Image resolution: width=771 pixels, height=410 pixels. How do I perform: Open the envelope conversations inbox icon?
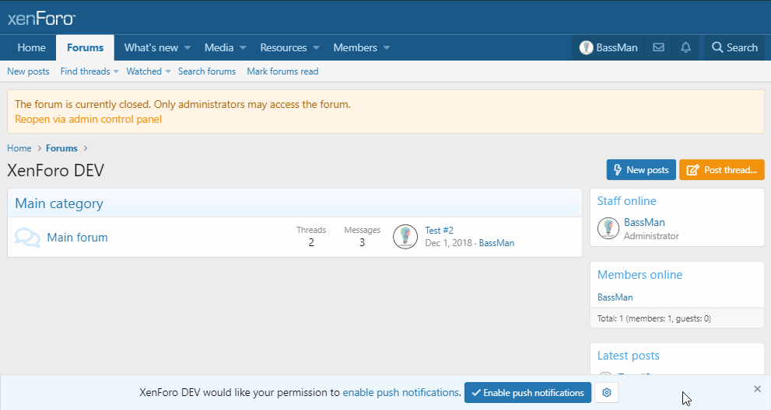coord(658,47)
